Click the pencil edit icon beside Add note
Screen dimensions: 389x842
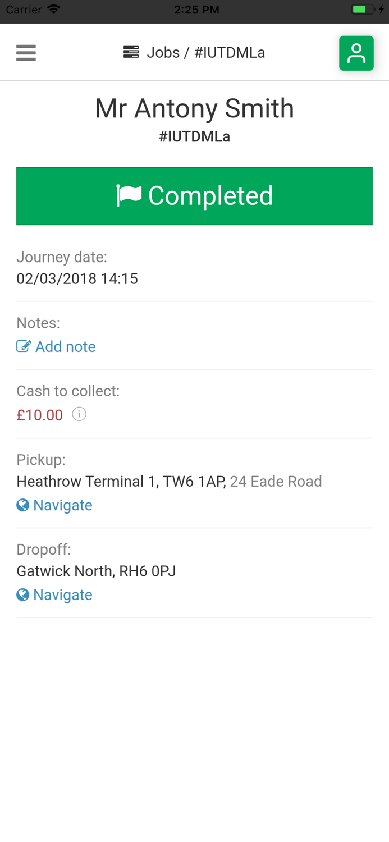[24, 346]
